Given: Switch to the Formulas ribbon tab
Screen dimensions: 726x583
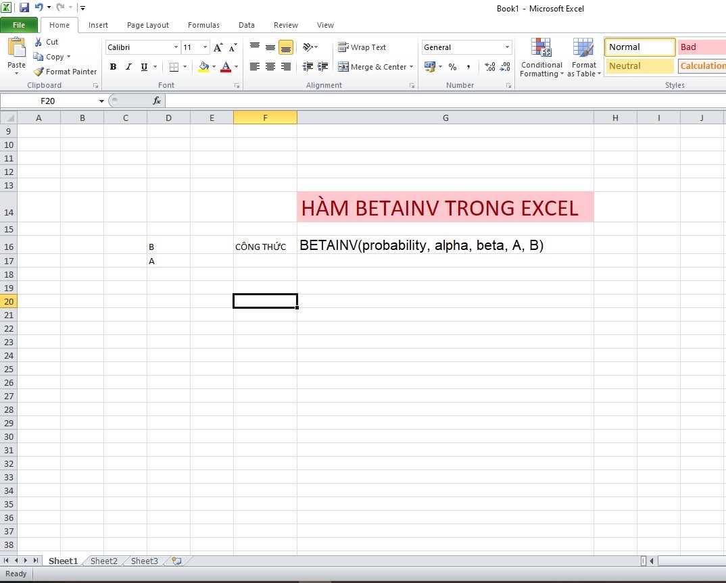Looking at the screenshot, I should [x=203, y=25].
